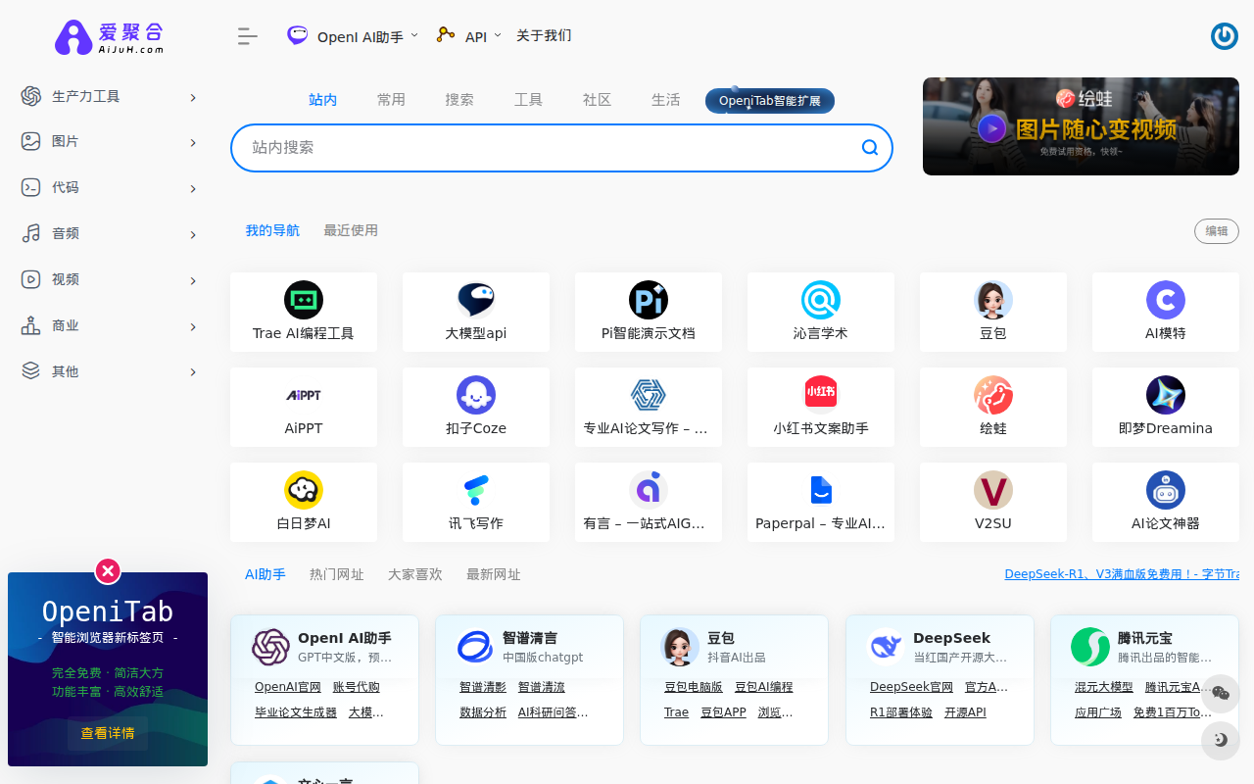1254x784 pixels.
Task: Open the 混元大模型 link
Action: pyautogui.click(x=1104, y=687)
